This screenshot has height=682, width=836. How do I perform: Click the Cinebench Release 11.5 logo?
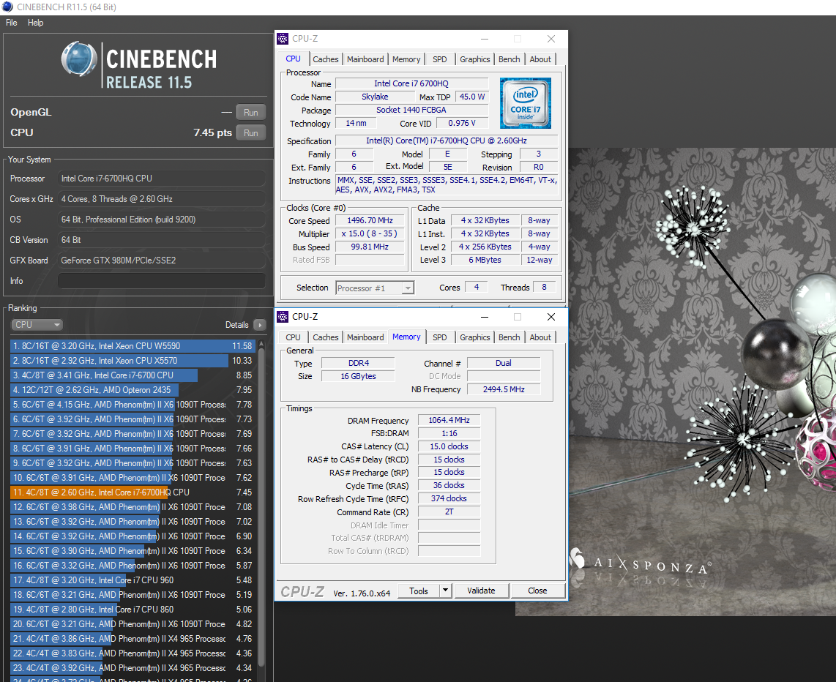[x=139, y=66]
